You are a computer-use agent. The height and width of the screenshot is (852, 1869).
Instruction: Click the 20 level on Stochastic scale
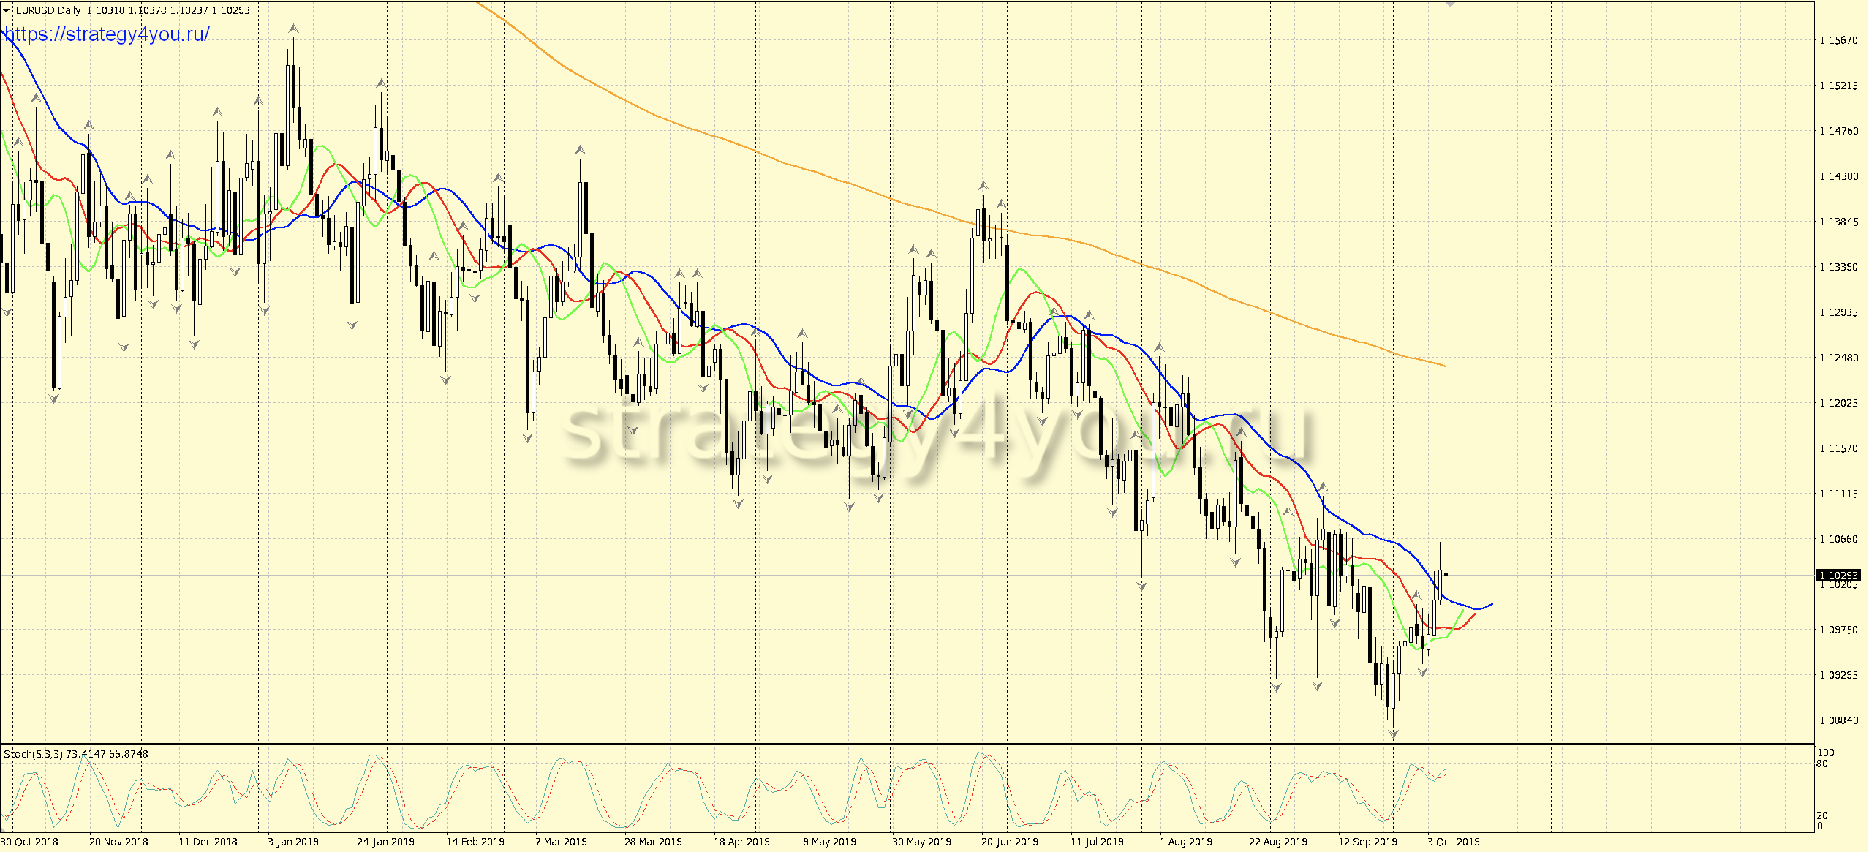[x=1823, y=816]
